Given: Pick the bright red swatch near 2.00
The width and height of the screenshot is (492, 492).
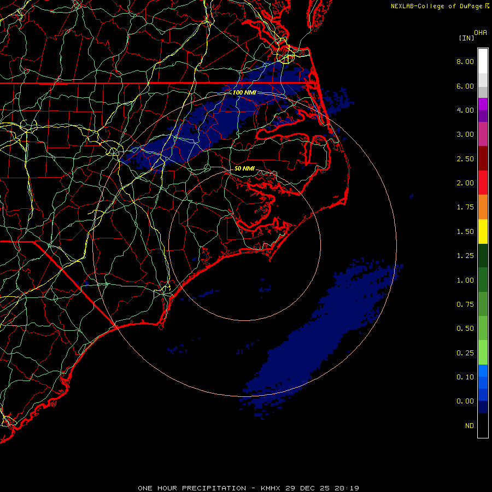Looking at the screenshot, I should pos(483,183).
